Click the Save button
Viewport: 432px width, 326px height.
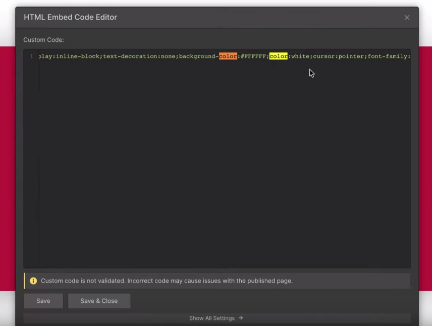click(43, 301)
